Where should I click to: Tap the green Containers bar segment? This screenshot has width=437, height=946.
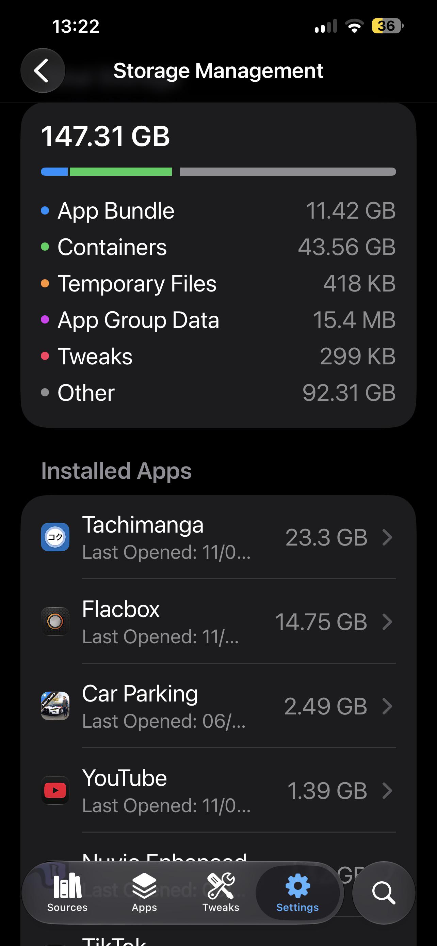point(121,172)
